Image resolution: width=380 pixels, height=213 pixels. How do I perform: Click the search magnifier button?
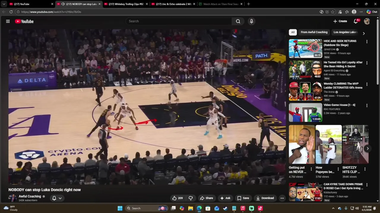238,21
